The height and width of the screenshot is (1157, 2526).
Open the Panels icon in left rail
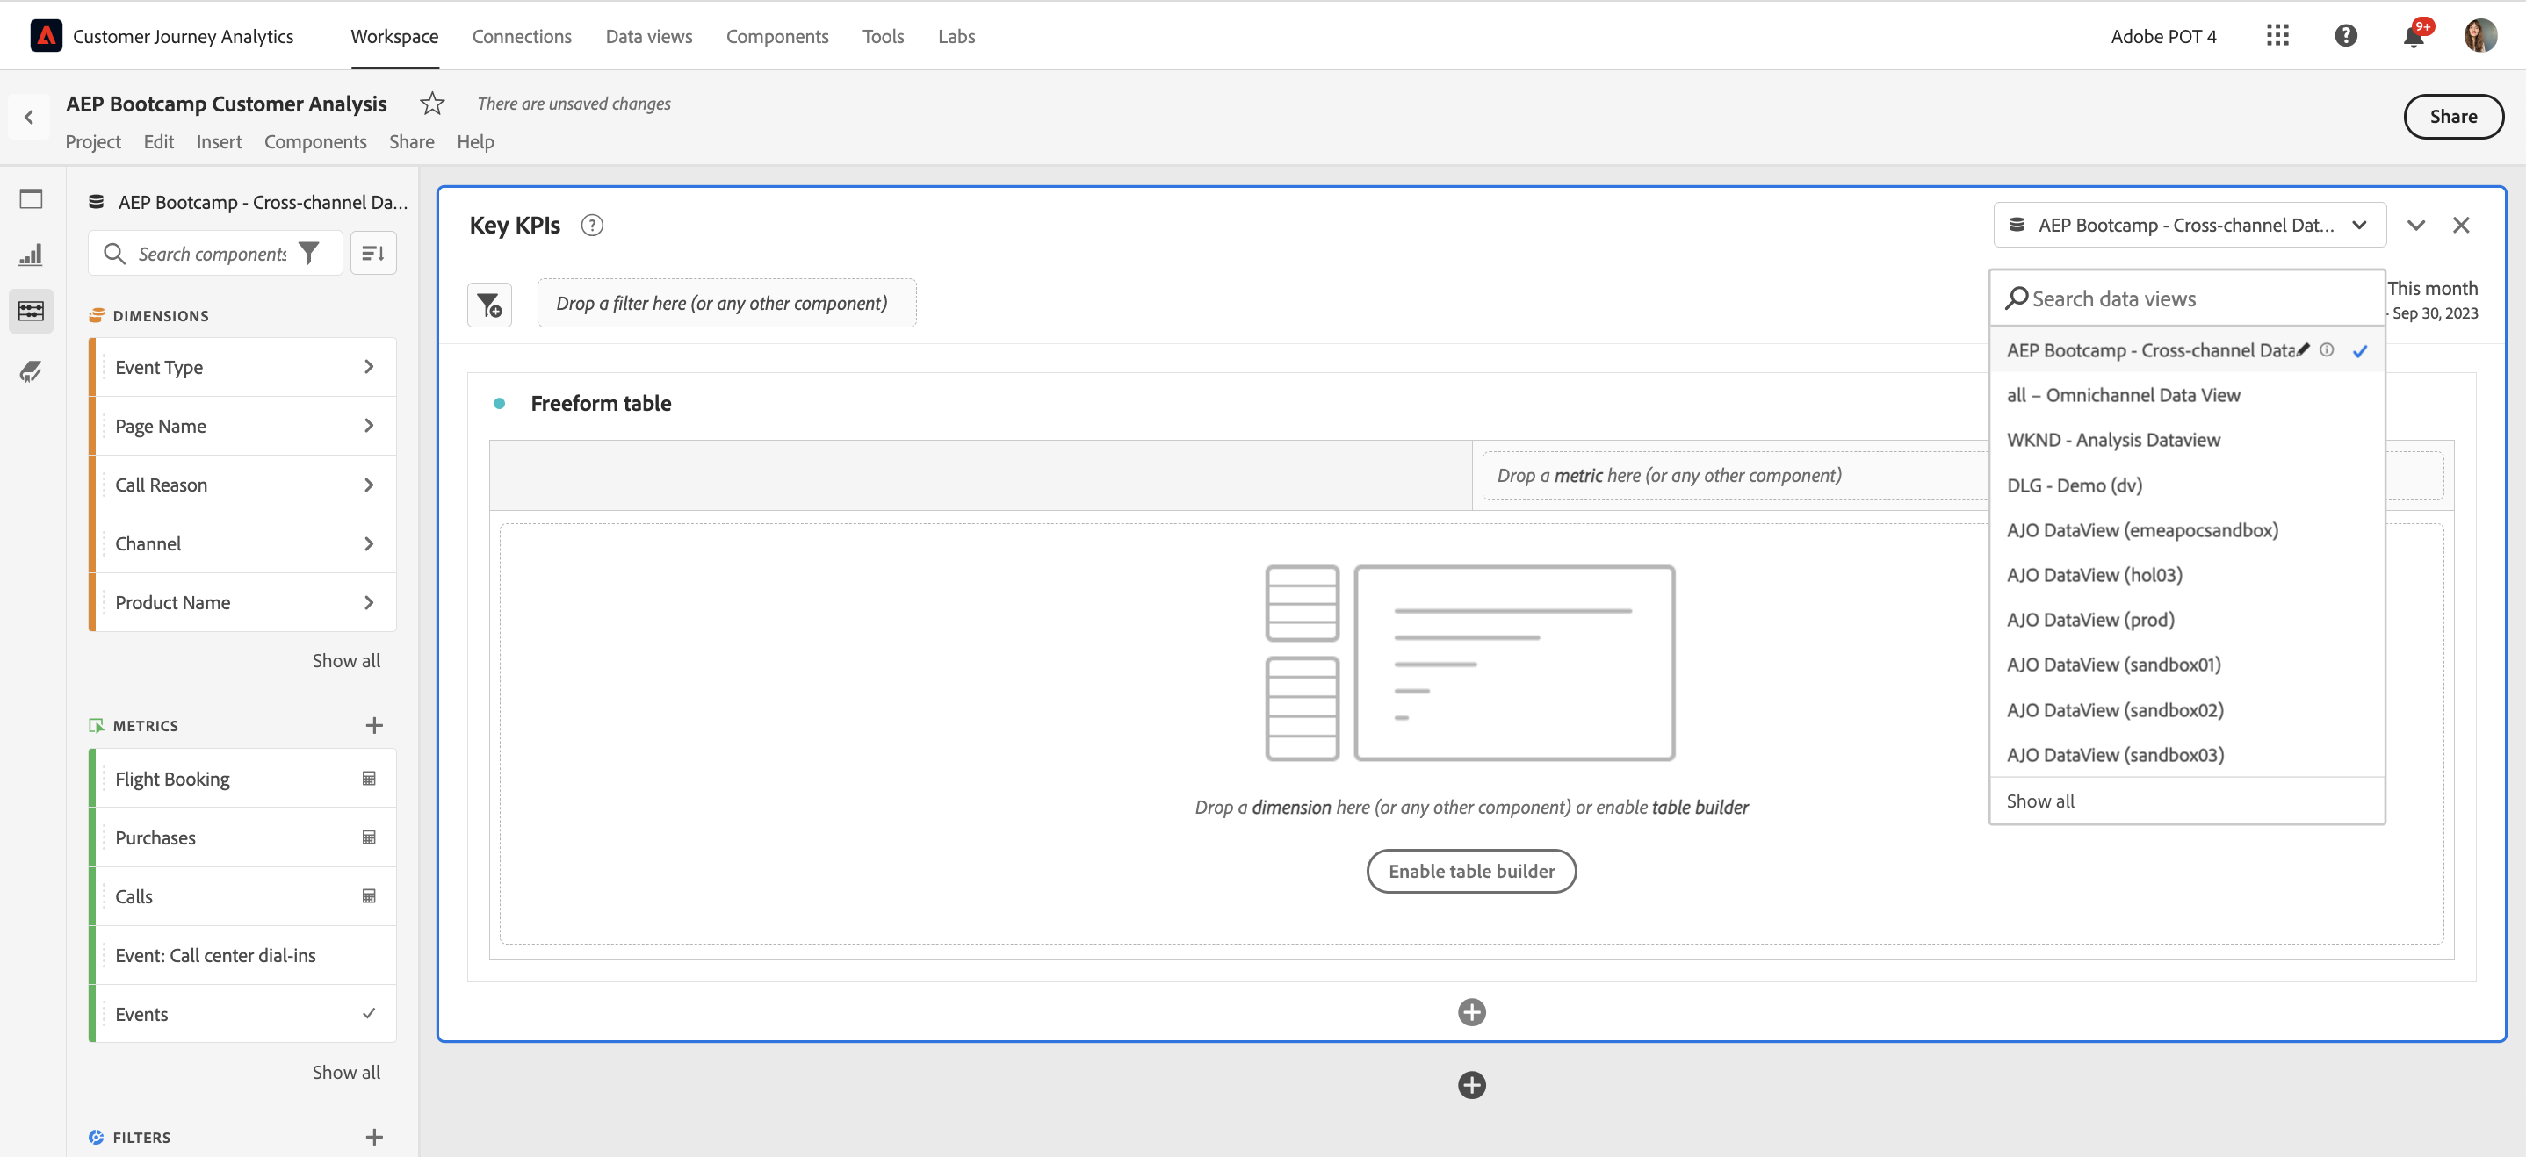32,199
